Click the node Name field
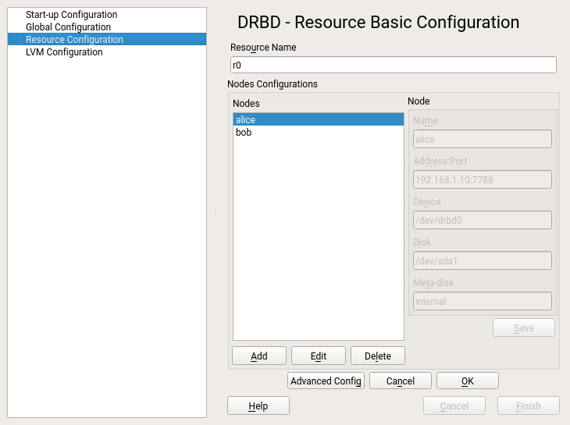The width and height of the screenshot is (570, 425). [x=482, y=140]
